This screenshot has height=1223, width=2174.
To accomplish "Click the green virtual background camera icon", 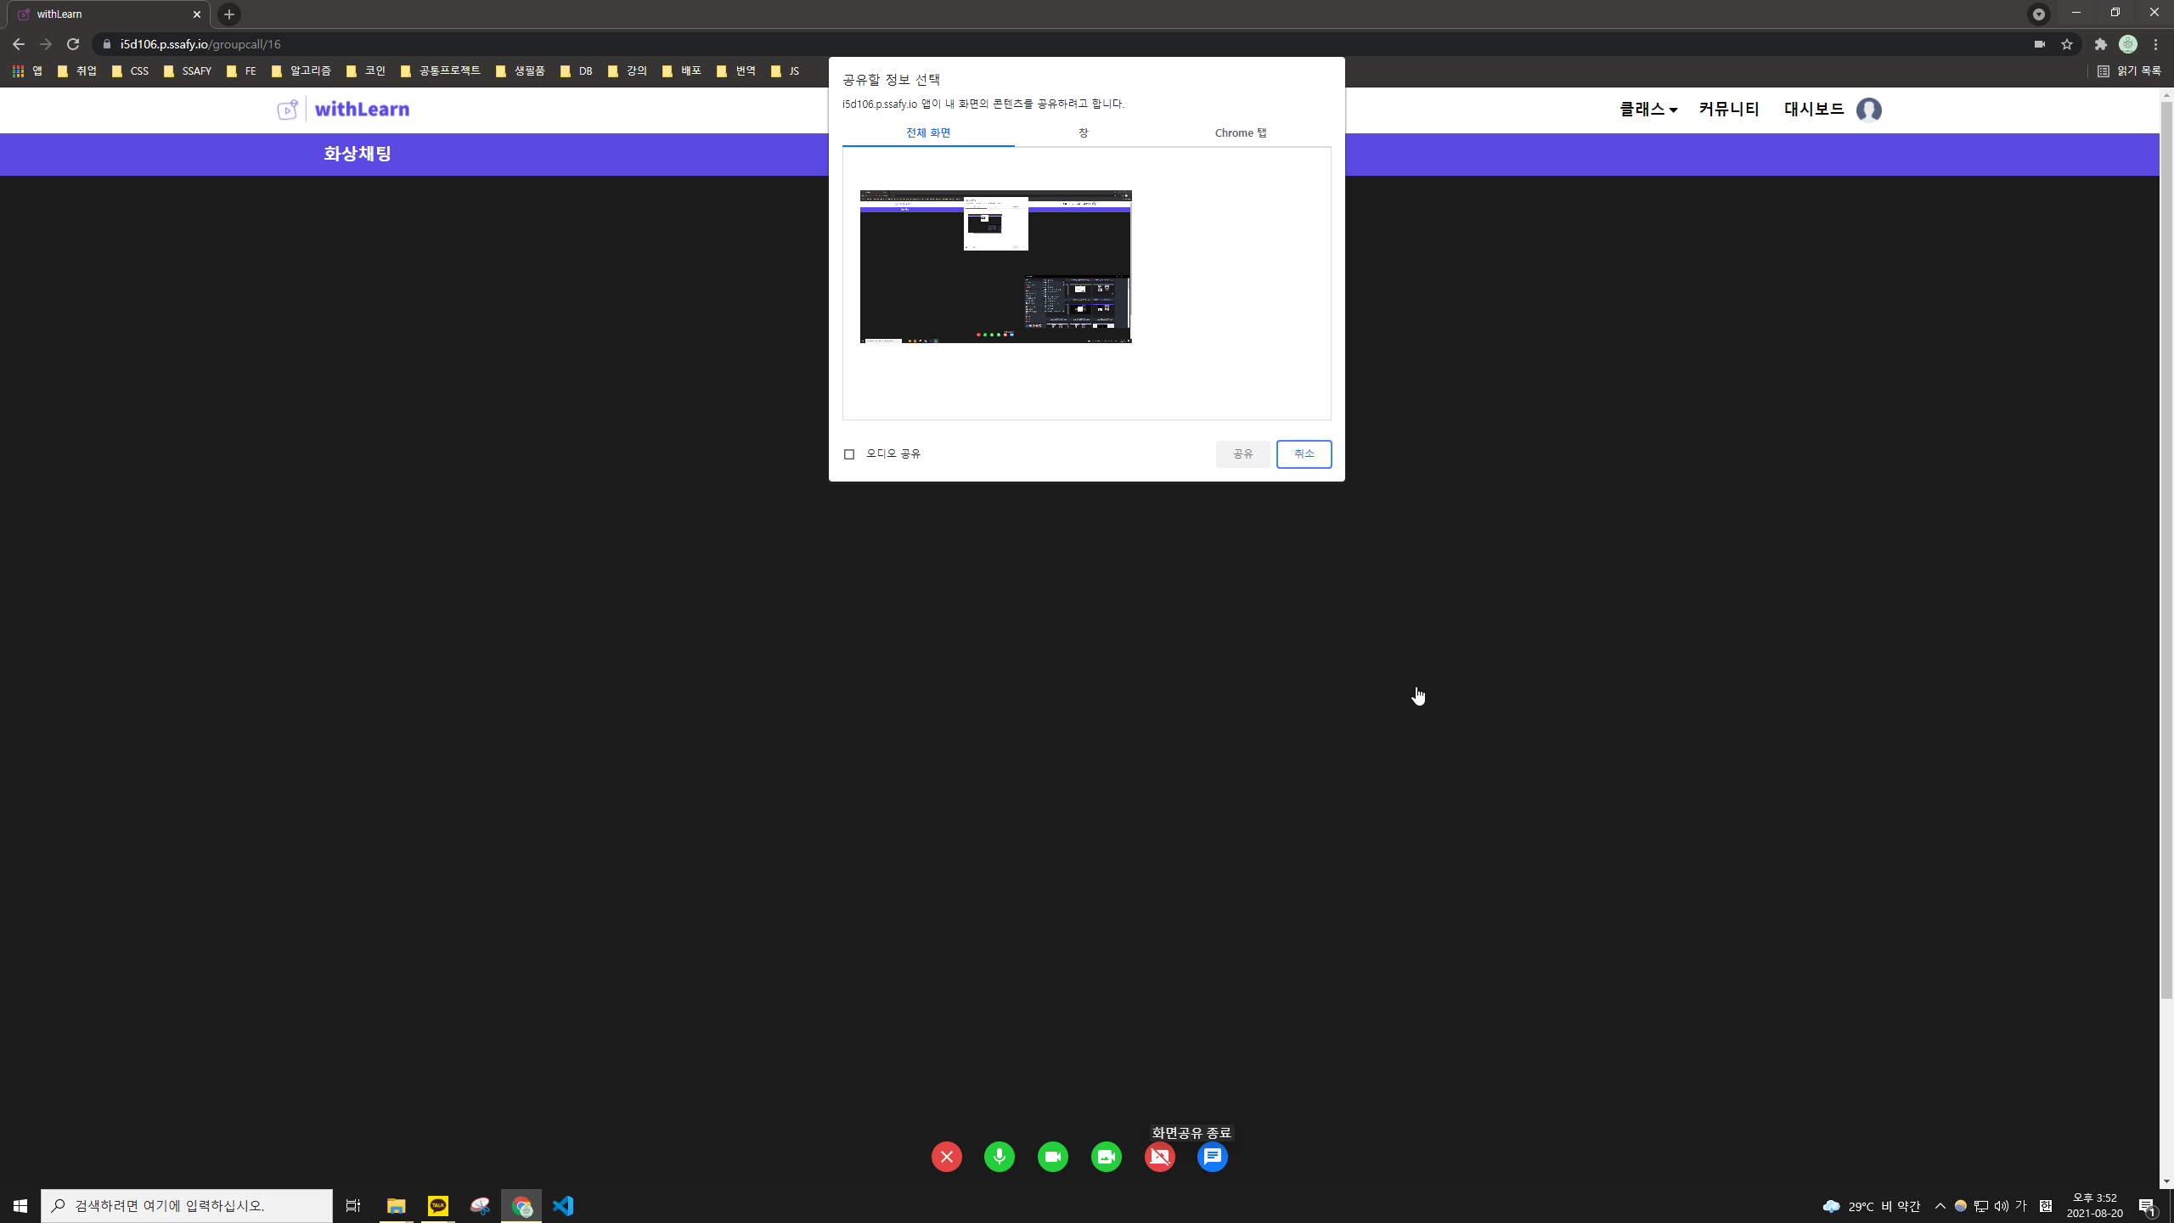I will pos(1106,1157).
